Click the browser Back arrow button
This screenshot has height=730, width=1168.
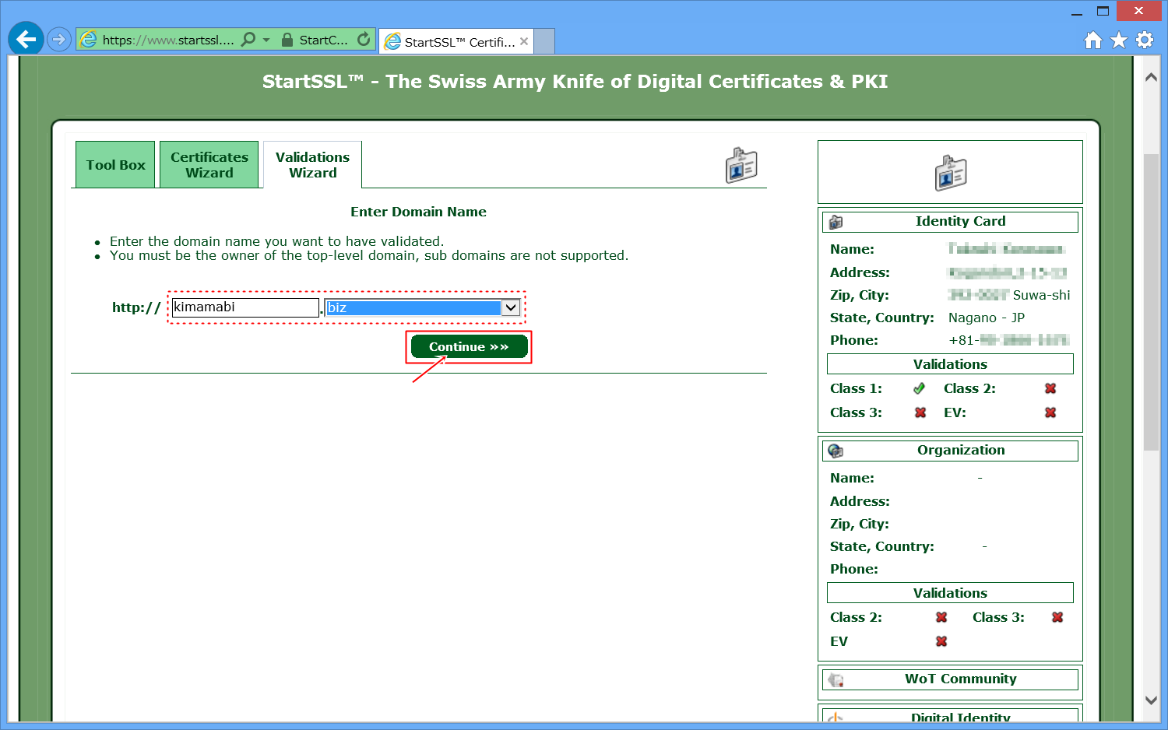coord(26,39)
